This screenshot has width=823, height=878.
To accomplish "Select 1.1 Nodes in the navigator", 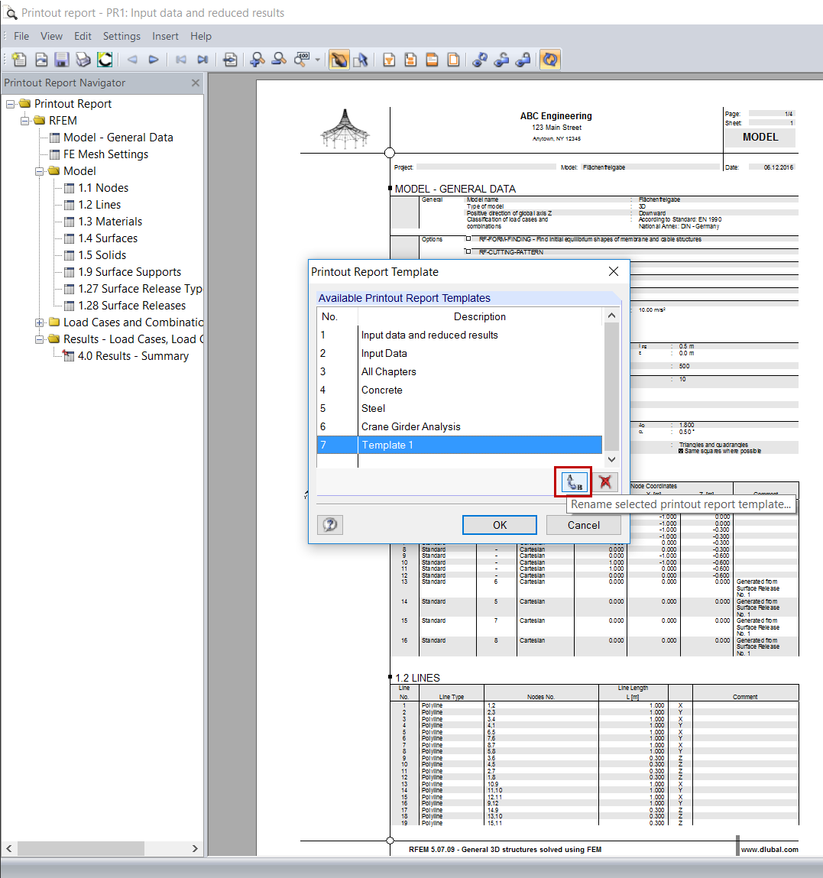I will coord(103,187).
